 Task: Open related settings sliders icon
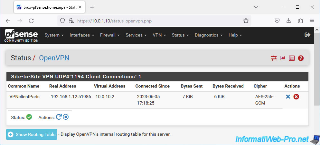point(274,58)
